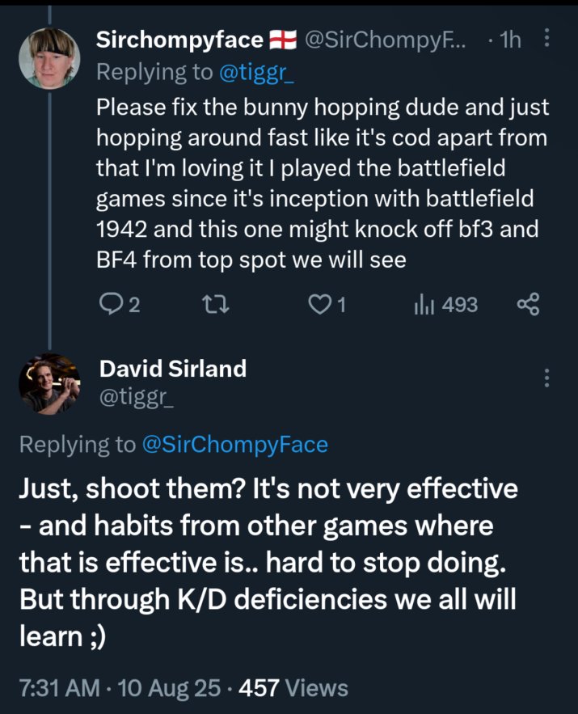Open Sirchompyface's profile picture

point(49,58)
